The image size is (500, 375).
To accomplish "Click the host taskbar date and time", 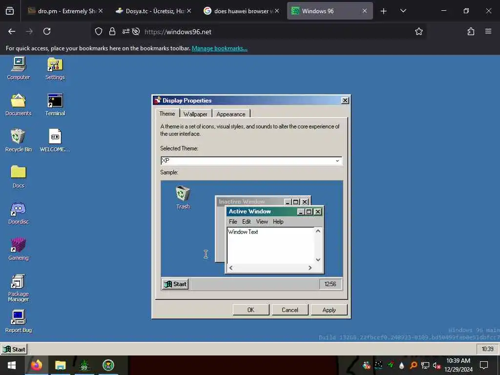I will pos(458,365).
